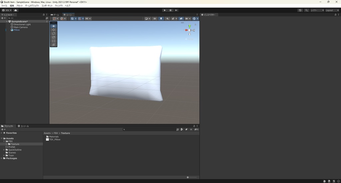Expand the Packages folder arrow
The width and height of the screenshot is (341, 183).
[2, 158]
